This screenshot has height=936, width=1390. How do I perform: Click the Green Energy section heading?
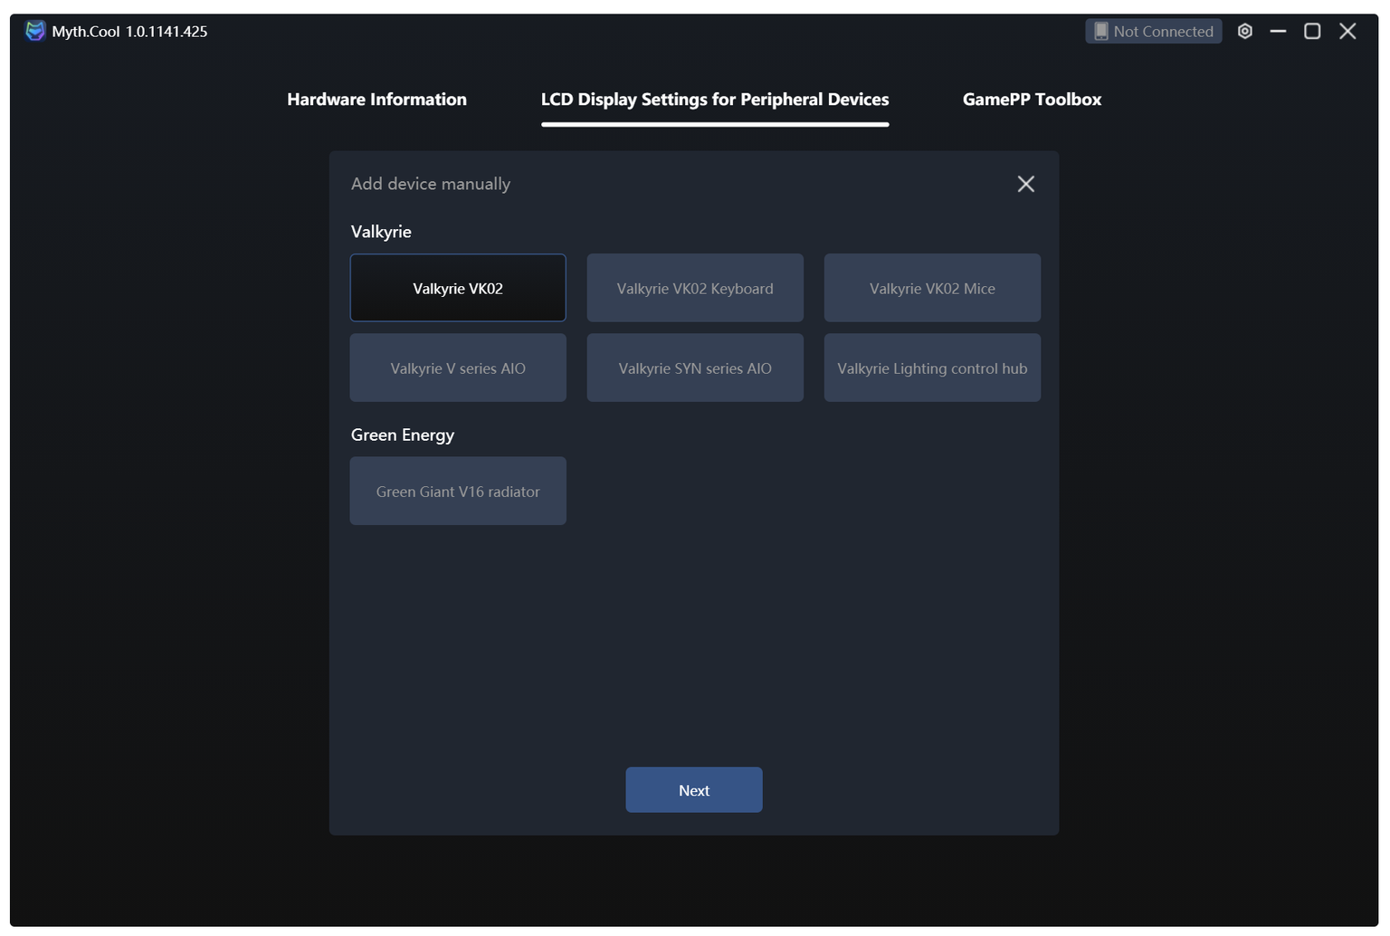pyautogui.click(x=403, y=435)
